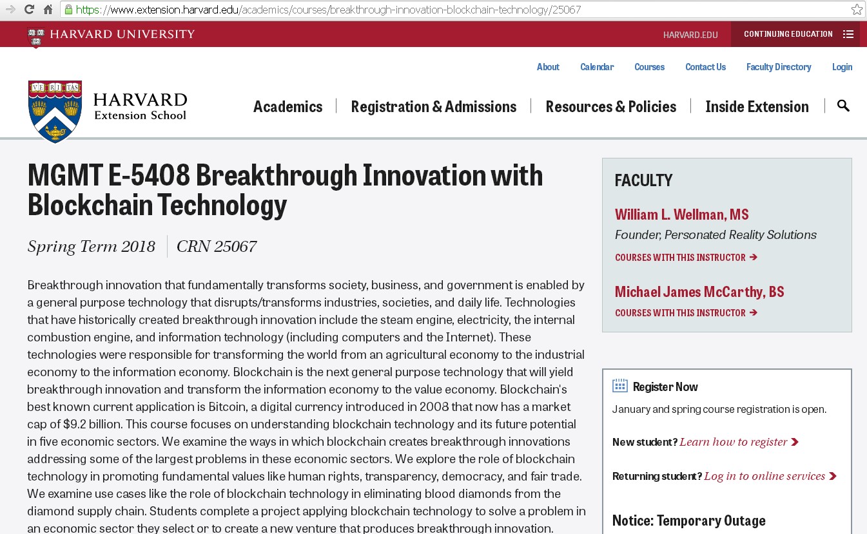
Task: Bookmark page with the star icon
Action: 856,9
